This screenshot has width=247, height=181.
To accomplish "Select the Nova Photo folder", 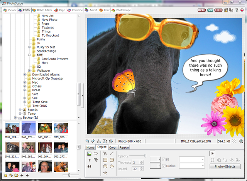I will pyautogui.click(x=49, y=20).
